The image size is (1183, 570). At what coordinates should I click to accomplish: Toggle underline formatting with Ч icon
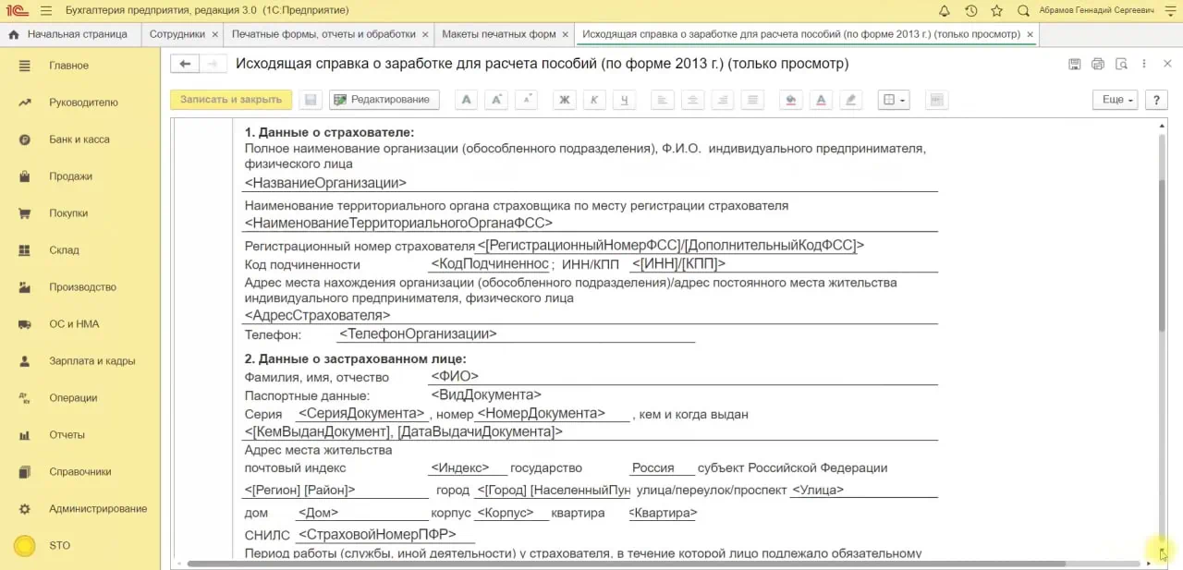(624, 99)
